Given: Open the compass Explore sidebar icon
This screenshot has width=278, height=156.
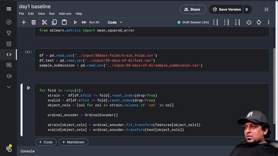Looking at the screenshot, I should tap(9, 22).
